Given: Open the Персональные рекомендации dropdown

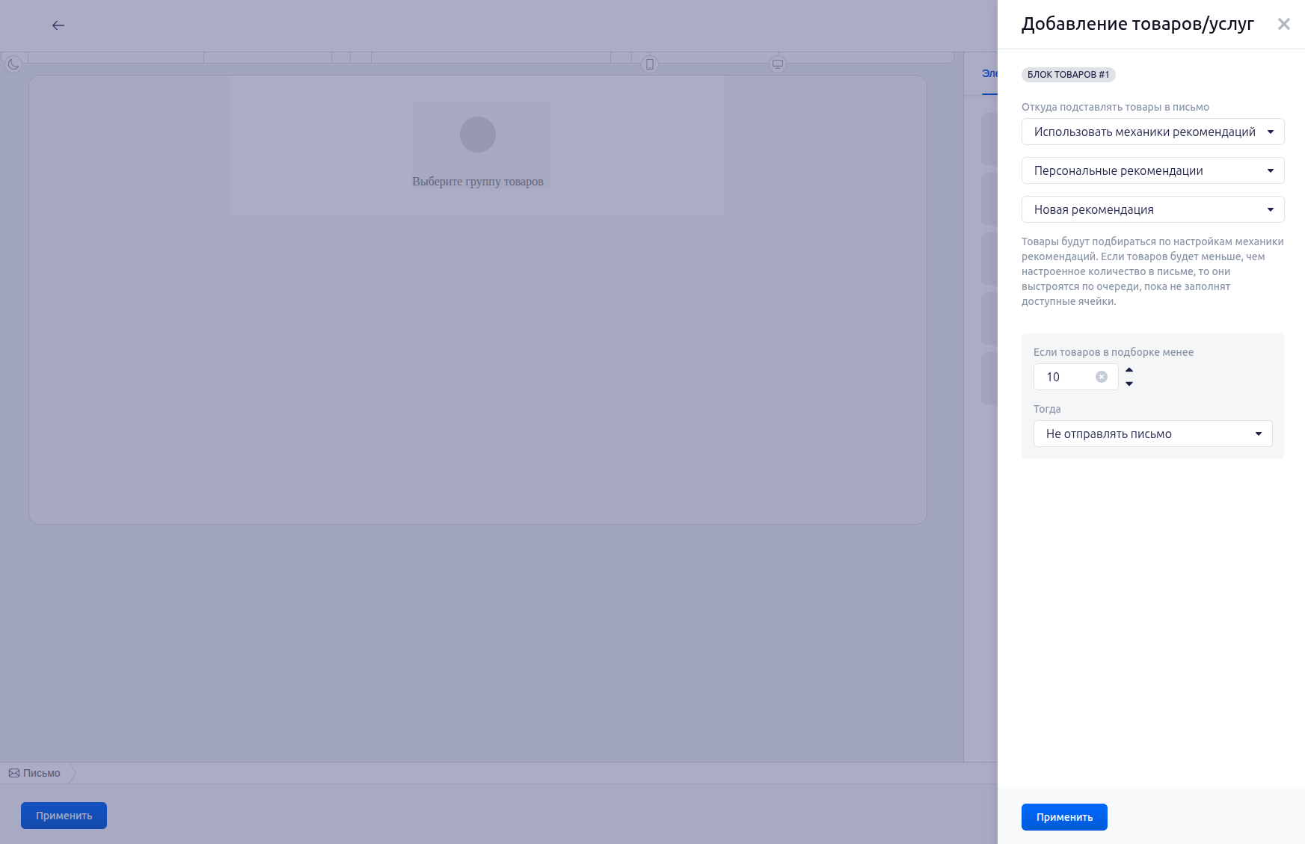Looking at the screenshot, I should click(1152, 170).
